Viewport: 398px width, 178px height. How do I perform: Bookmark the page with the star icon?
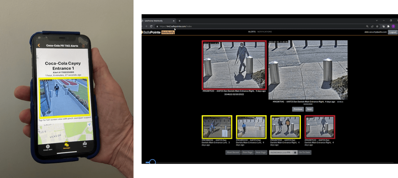click(377, 26)
